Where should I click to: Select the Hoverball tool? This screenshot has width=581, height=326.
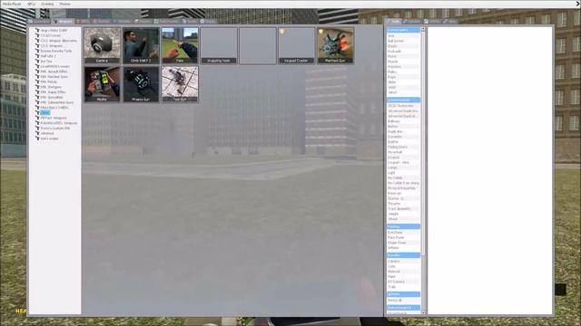click(403, 152)
